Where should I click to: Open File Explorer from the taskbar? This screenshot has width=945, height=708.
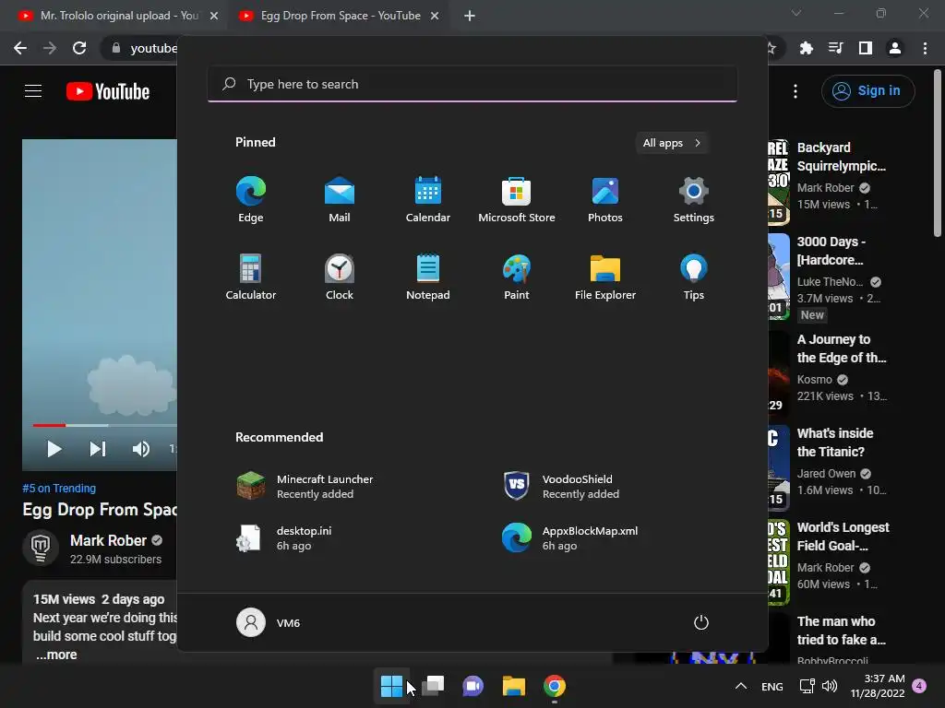[514, 686]
